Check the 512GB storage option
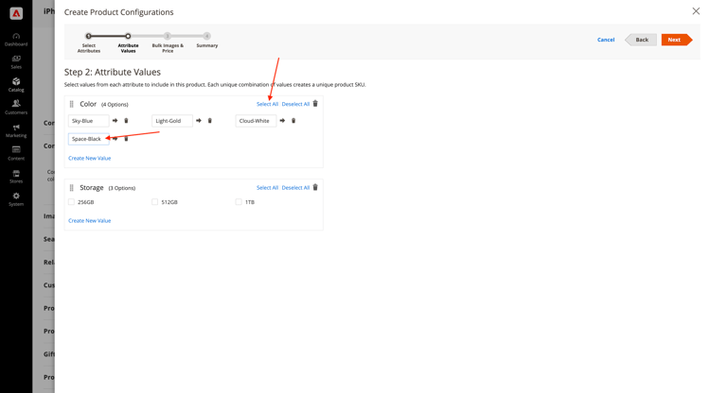 click(155, 202)
